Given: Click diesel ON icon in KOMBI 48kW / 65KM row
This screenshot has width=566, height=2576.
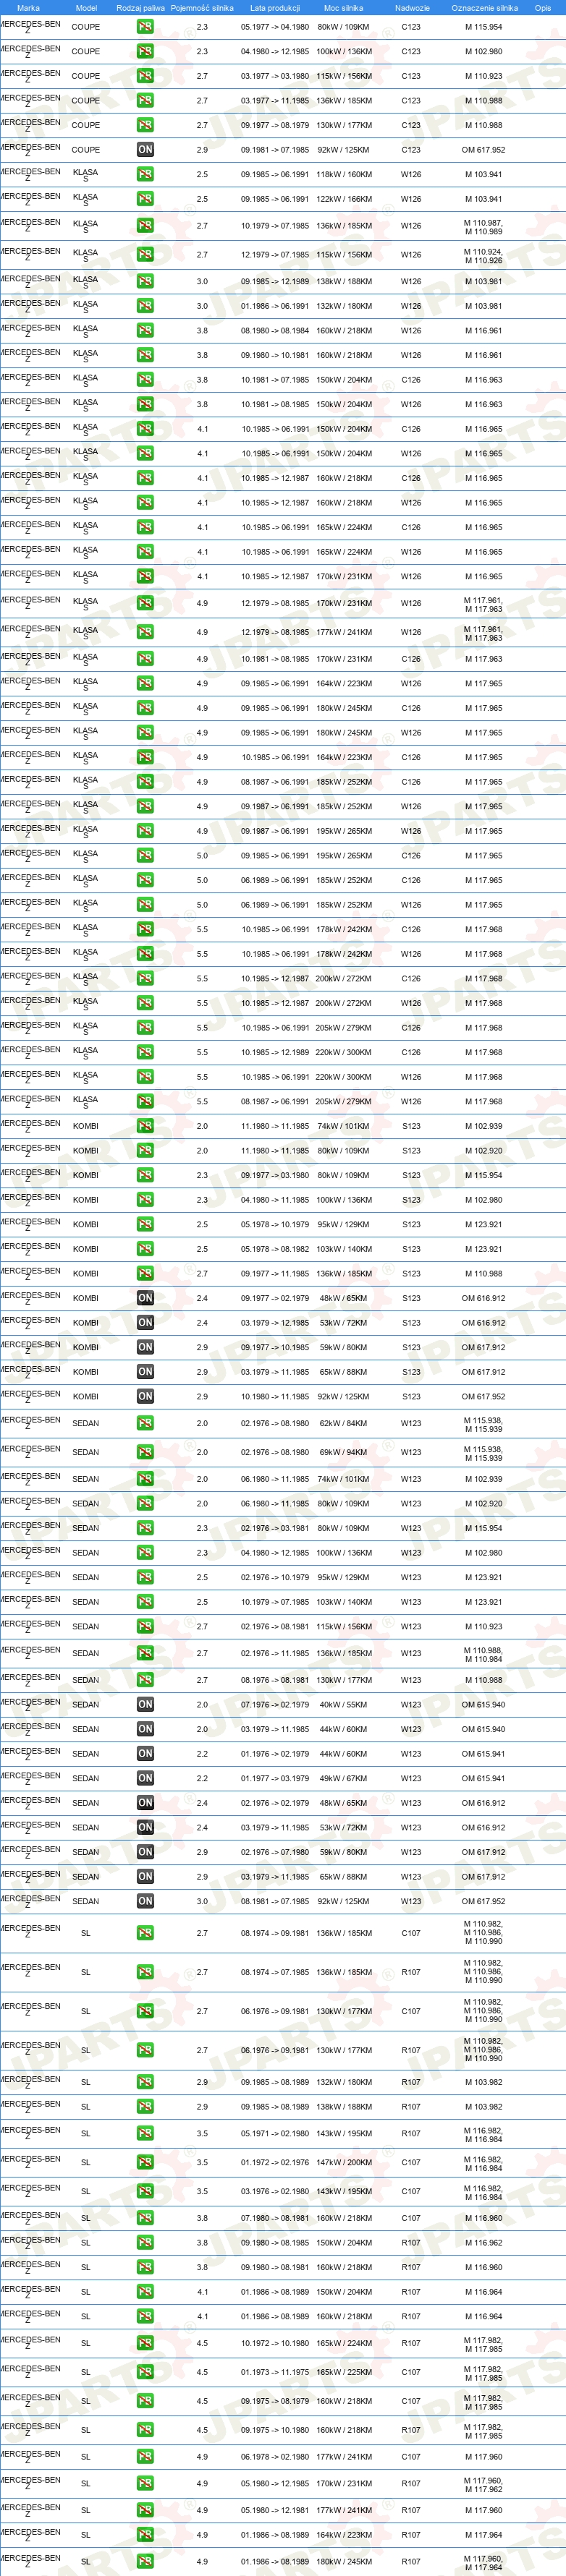Looking at the screenshot, I should [x=145, y=1298].
